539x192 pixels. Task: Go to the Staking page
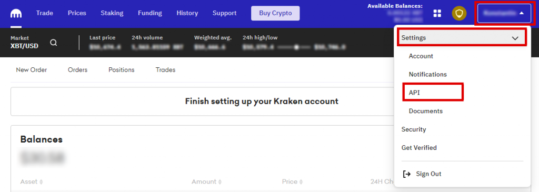point(112,13)
